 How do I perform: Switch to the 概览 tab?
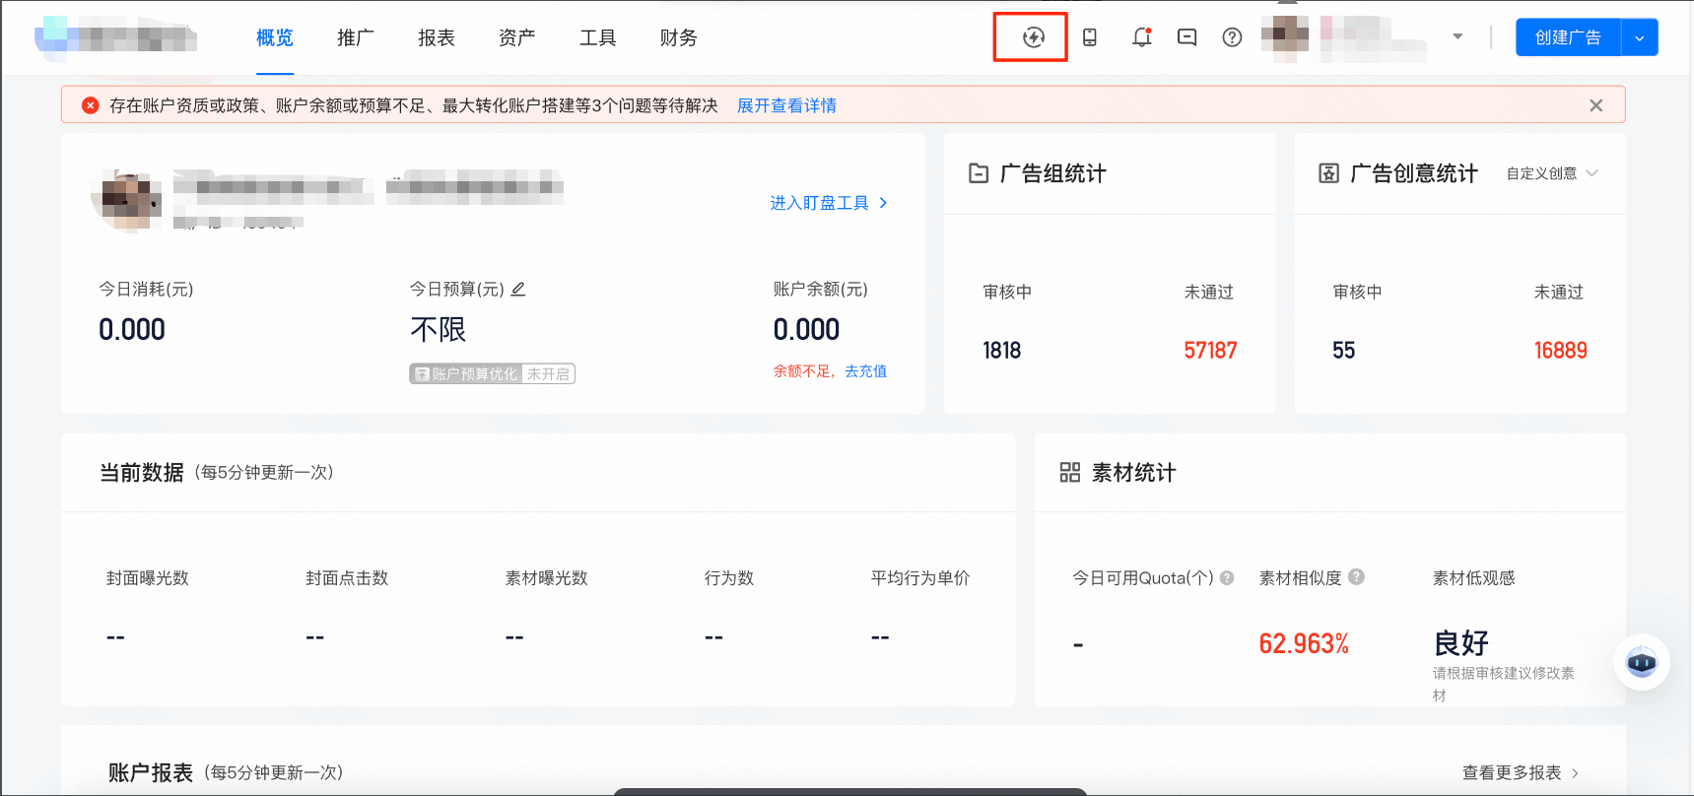[275, 37]
